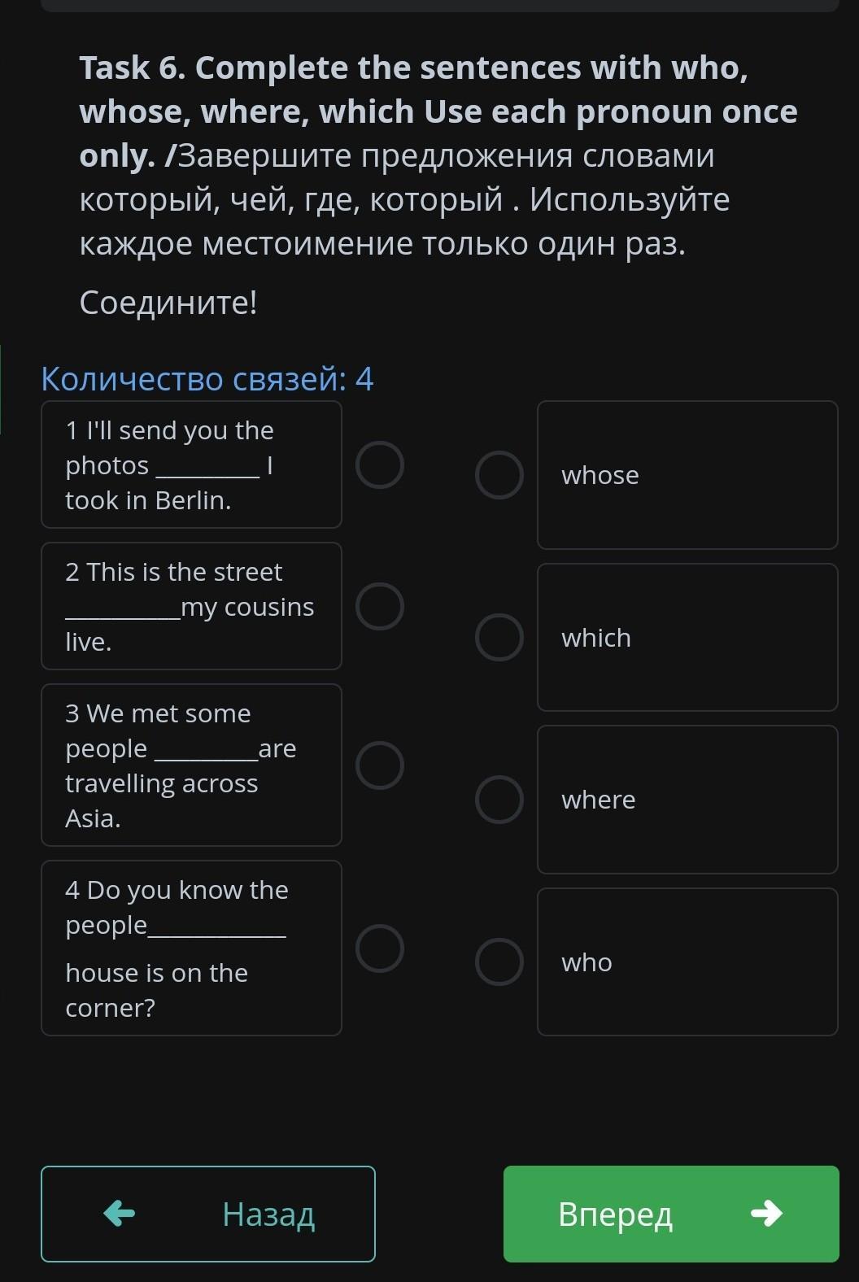
Task: Click the right arrow icon on Вперед
Action: pos(766,1213)
